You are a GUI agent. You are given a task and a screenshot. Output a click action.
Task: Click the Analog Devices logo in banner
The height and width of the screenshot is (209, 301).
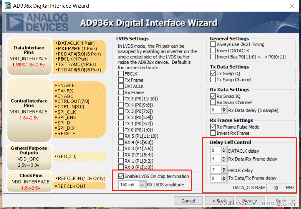click(x=37, y=23)
